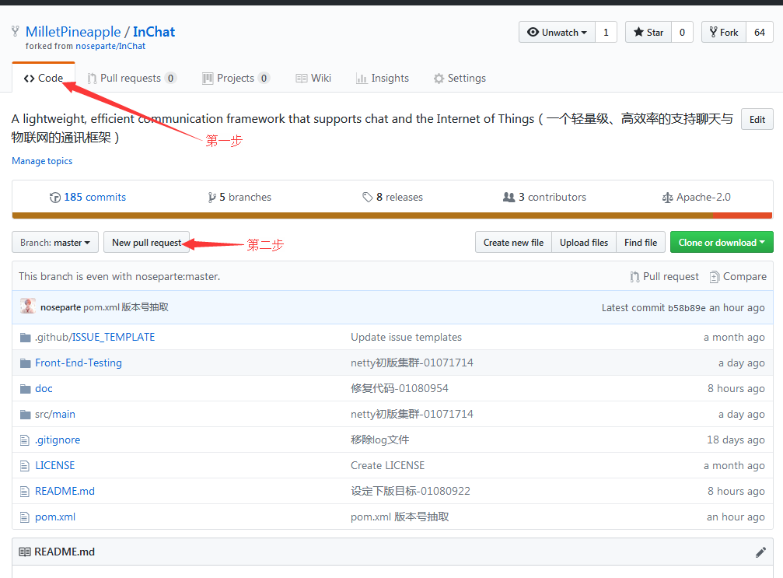Open the doc folder
Screen dimensions: 783x578
44,389
